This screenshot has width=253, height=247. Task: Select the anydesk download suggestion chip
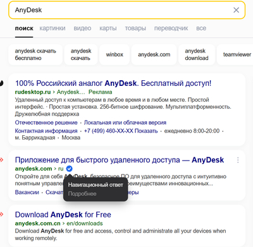[x=197, y=54]
